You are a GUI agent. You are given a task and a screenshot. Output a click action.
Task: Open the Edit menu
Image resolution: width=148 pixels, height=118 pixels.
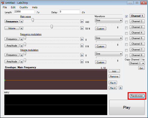point(13,7)
